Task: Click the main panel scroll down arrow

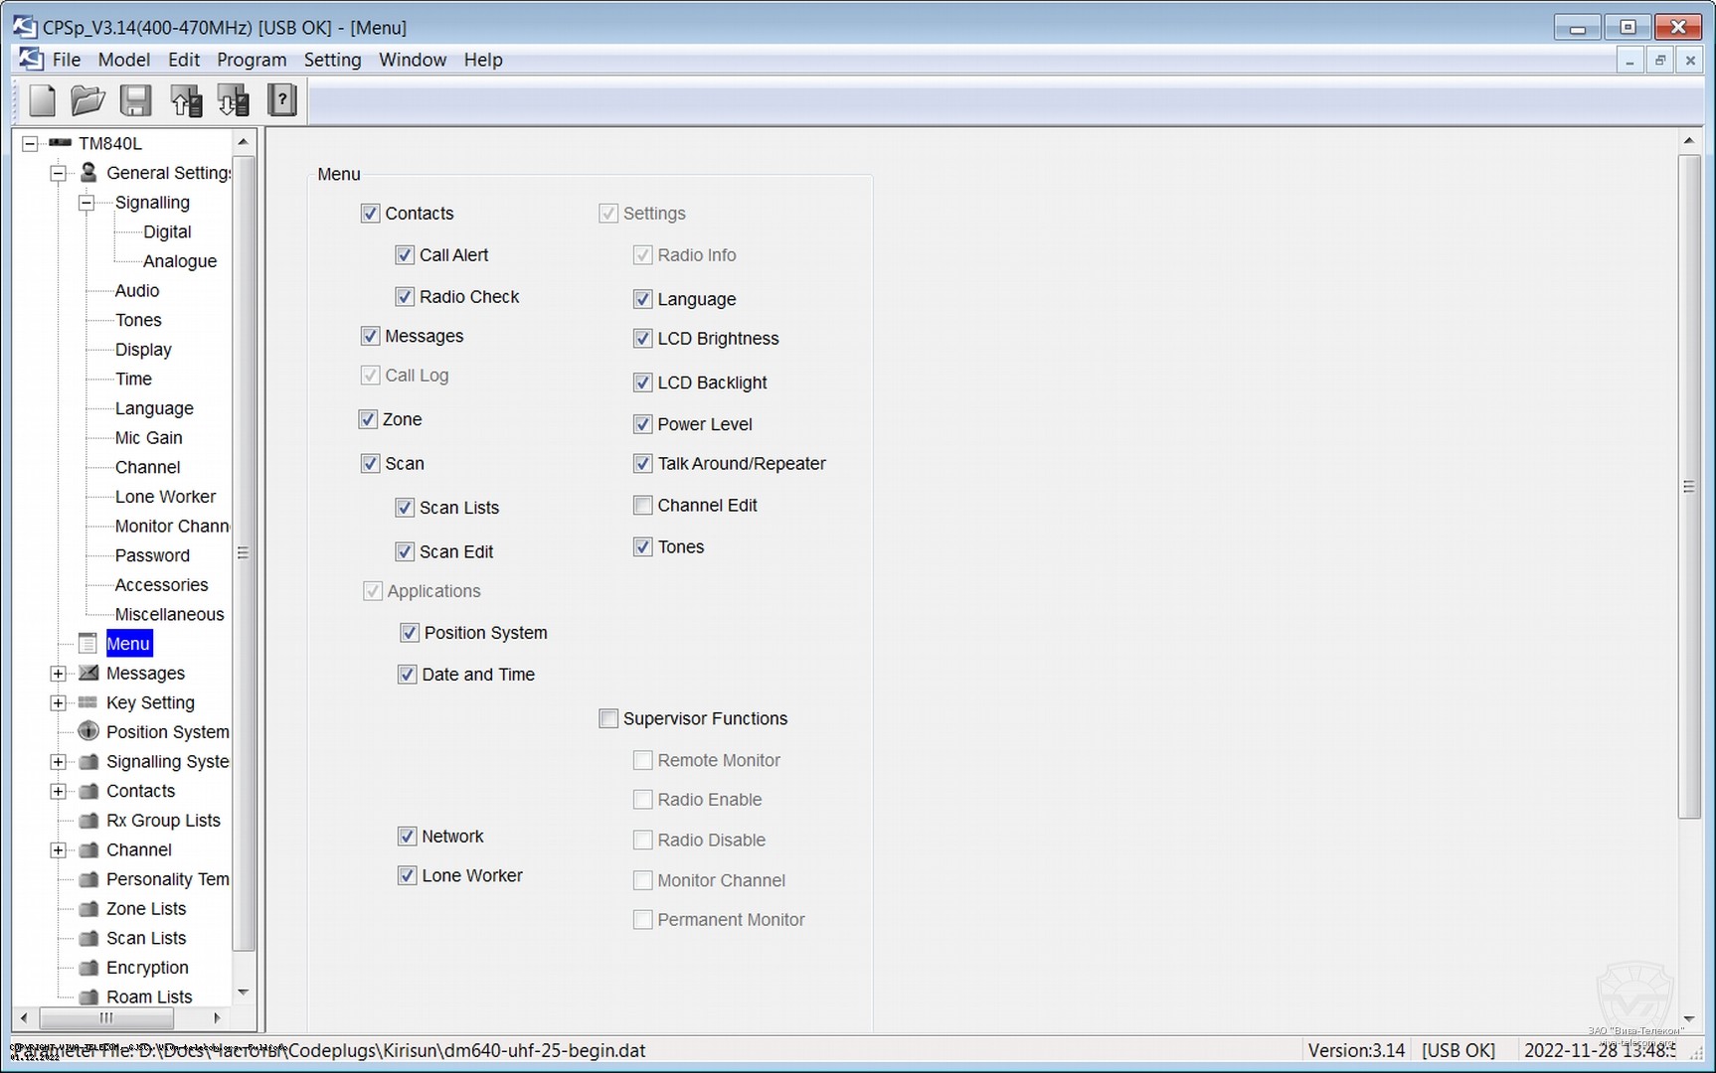Action: 1688,1019
